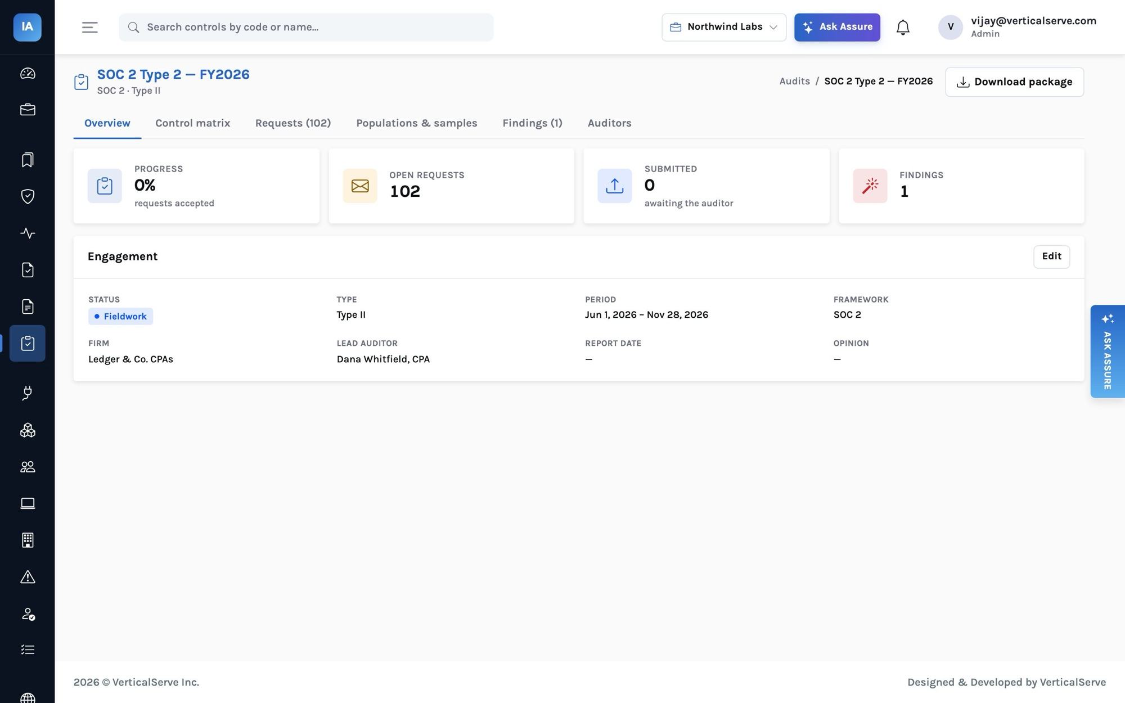Click the Findings card showing 1
1125x703 pixels.
pos(961,186)
